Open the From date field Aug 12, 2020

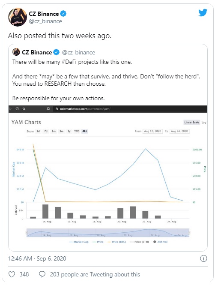coord(152,131)
